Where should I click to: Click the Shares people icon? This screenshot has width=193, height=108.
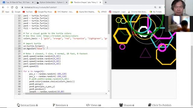click(121, 105)
